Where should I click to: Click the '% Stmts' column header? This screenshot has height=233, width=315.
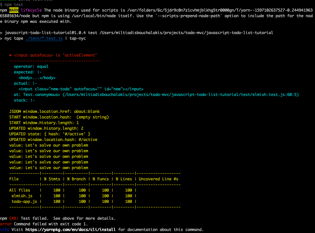[52, 179]
